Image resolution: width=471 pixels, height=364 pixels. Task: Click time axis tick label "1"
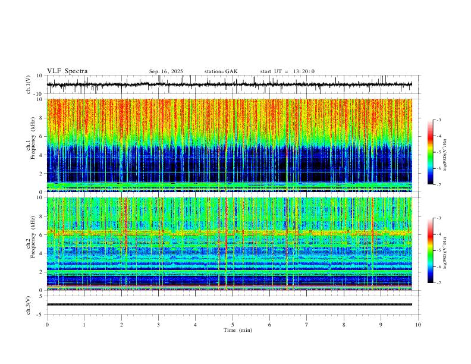(84, 325)
